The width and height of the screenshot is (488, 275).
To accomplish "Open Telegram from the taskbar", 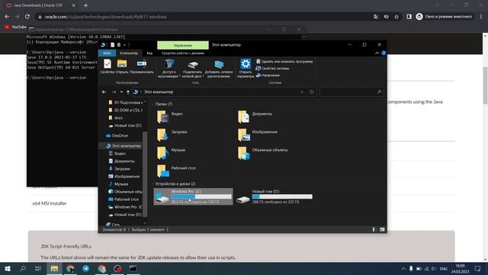I will pyautogui.click(x=85, y=268).
